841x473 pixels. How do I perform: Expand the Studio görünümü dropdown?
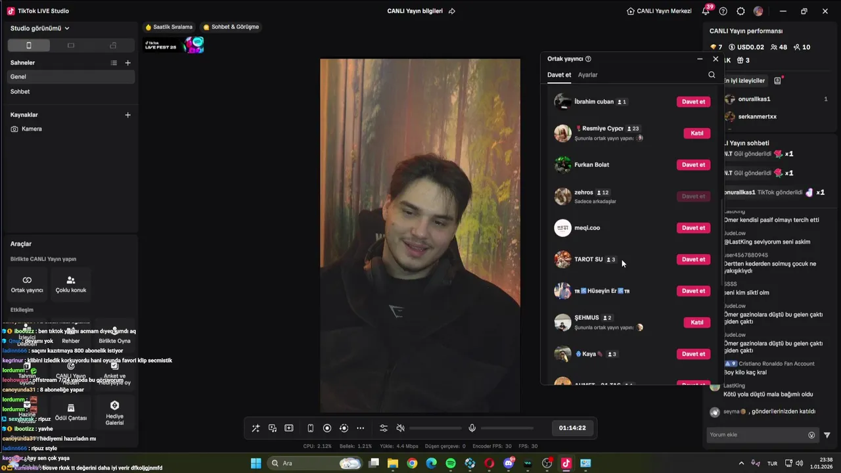[39, 28]
